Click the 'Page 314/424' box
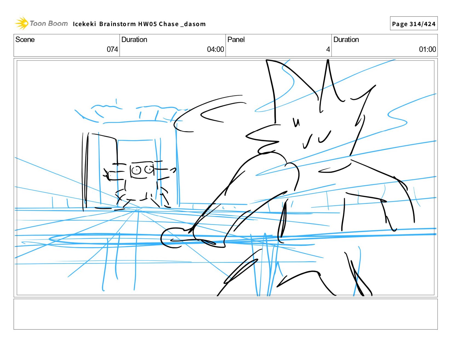Image resolution: width=452 pixels, height=350 pixels. (x=414, y=24)
